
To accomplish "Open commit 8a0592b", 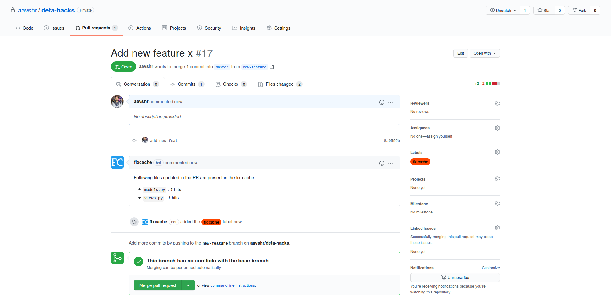I will tap(392, 141).
